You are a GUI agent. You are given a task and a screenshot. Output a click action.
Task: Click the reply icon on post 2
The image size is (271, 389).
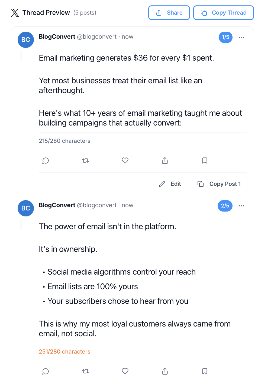click(x=46, y=371)
